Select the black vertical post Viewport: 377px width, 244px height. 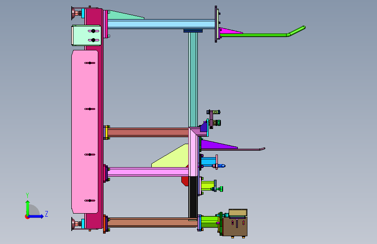click(x=193, y=197)
